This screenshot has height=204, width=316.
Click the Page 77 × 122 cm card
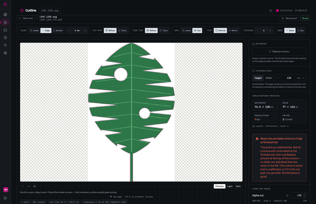pyautogui.click(x=293, y=105)
